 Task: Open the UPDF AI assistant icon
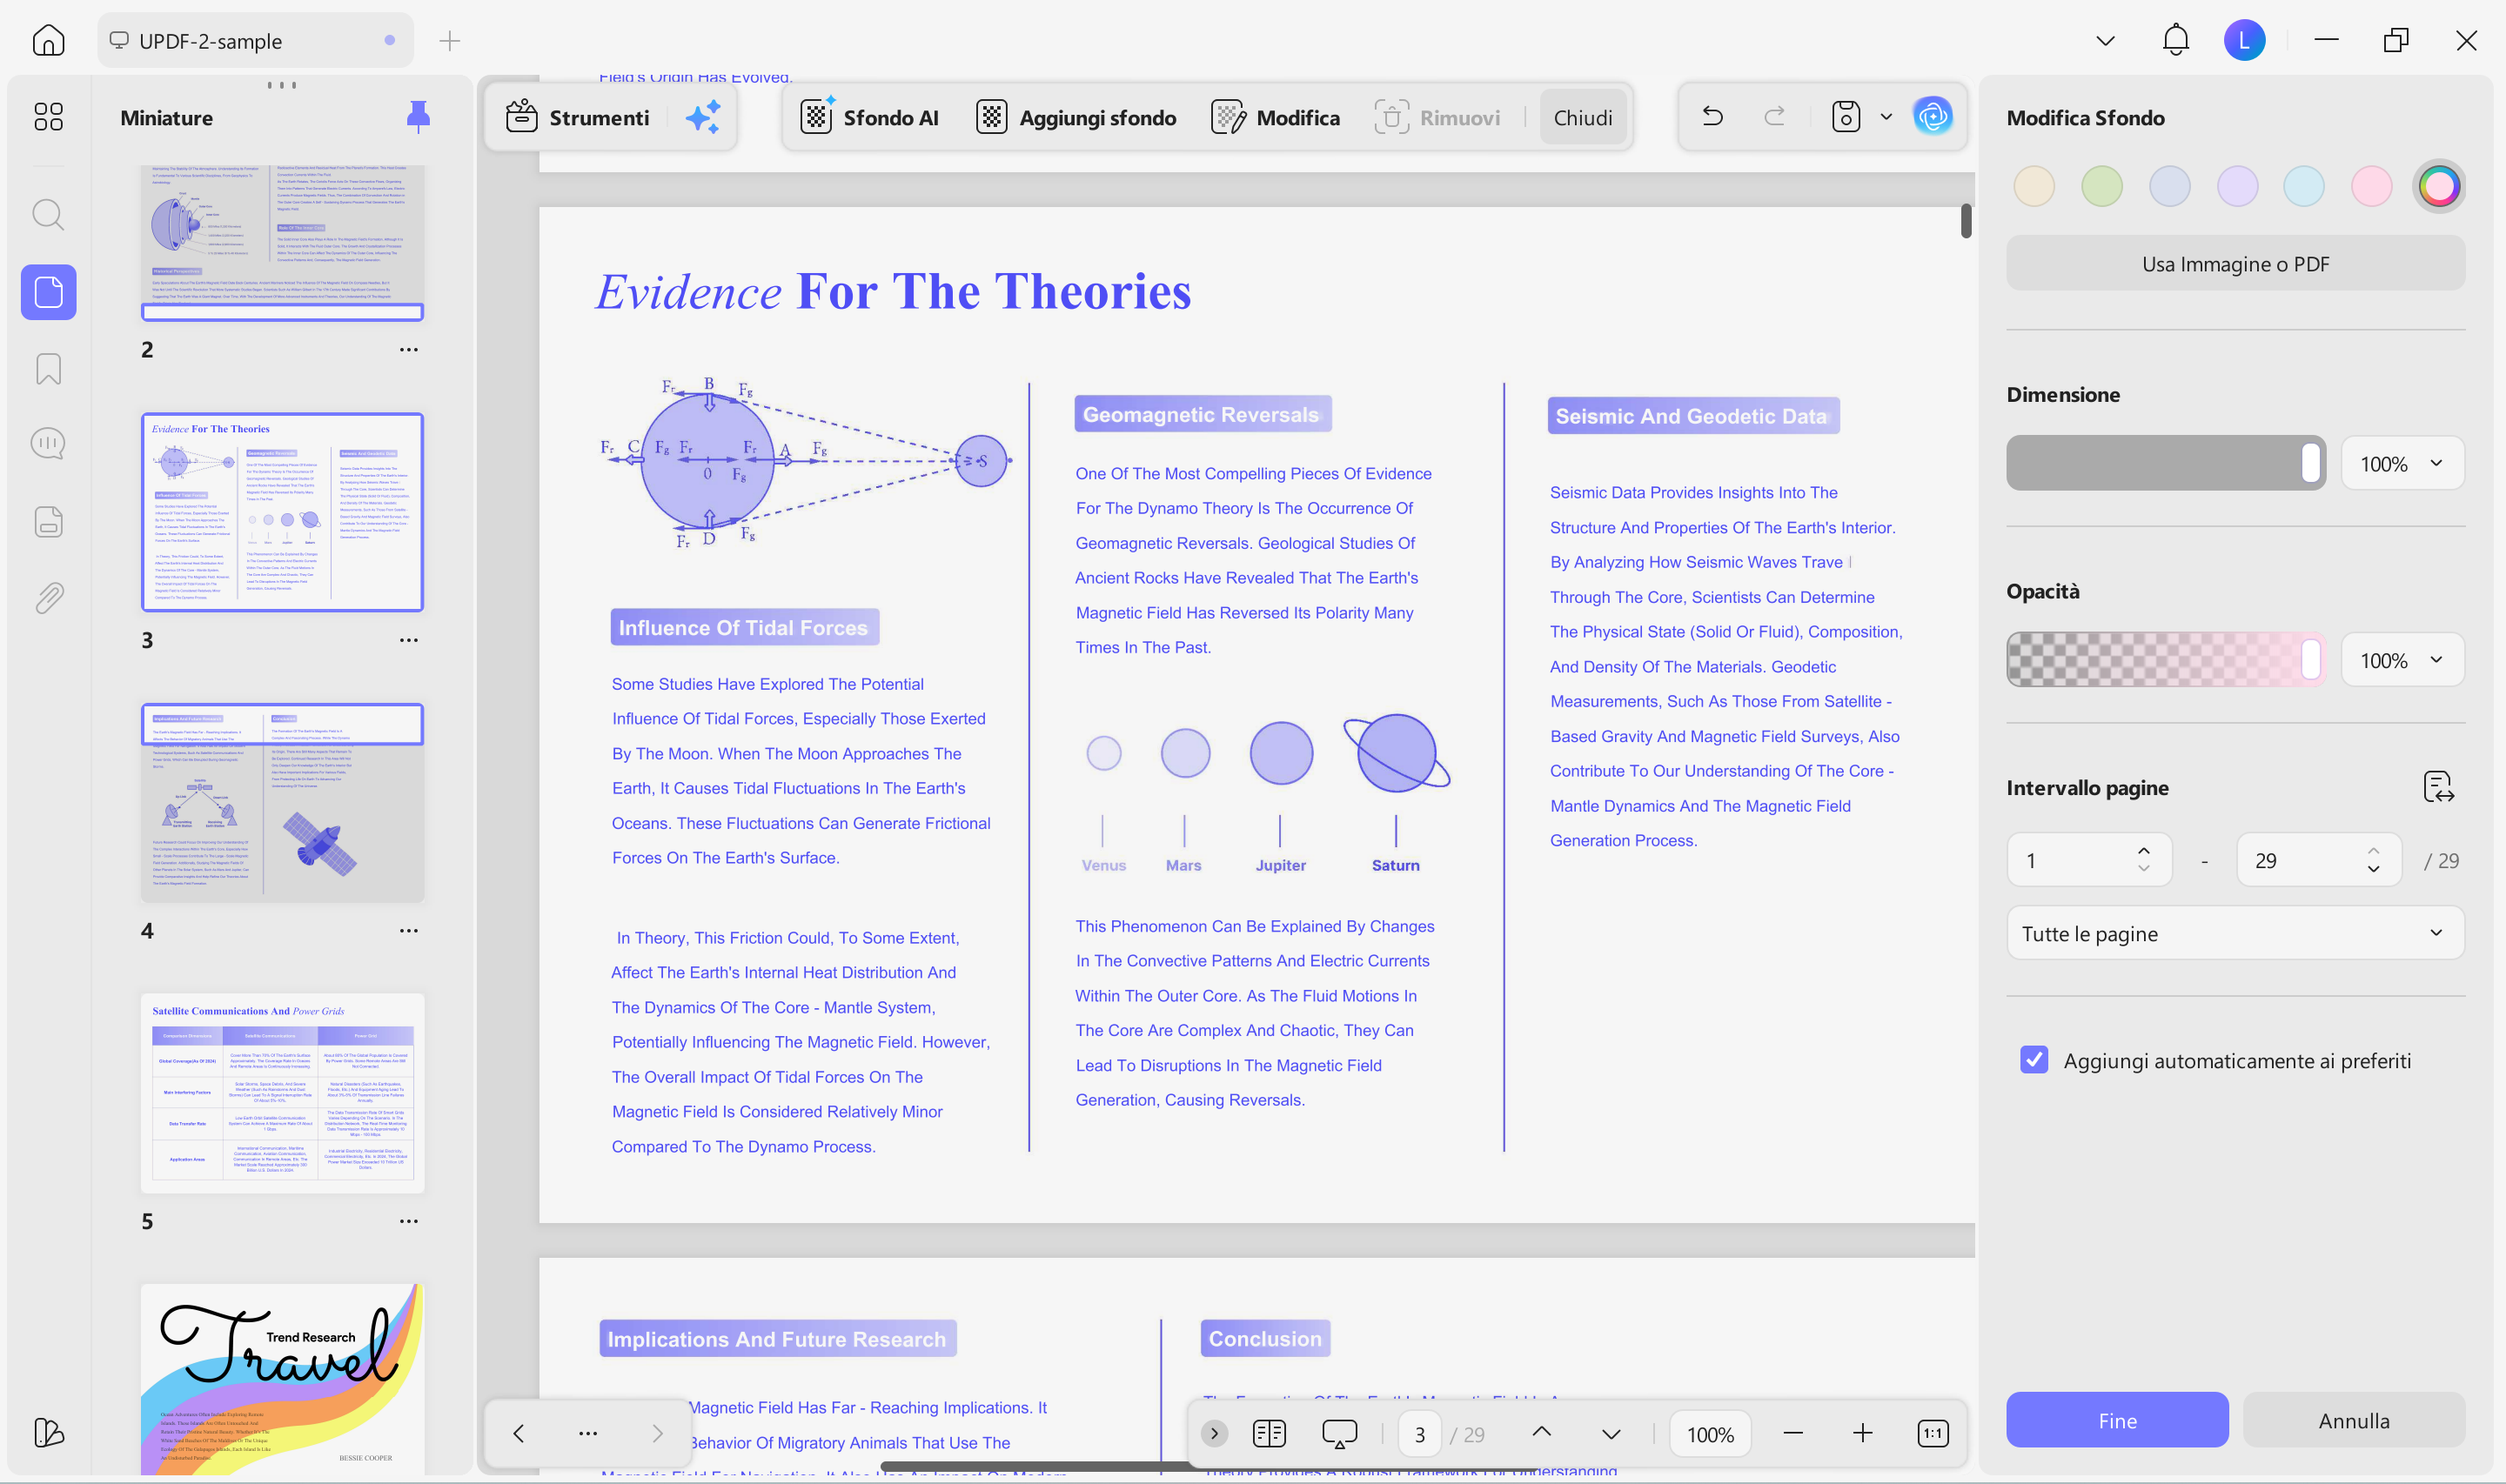[1932, 117]
